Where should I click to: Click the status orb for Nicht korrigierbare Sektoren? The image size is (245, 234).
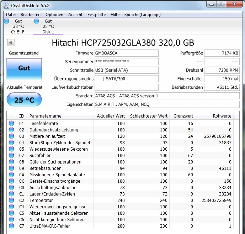coord(11,220)
